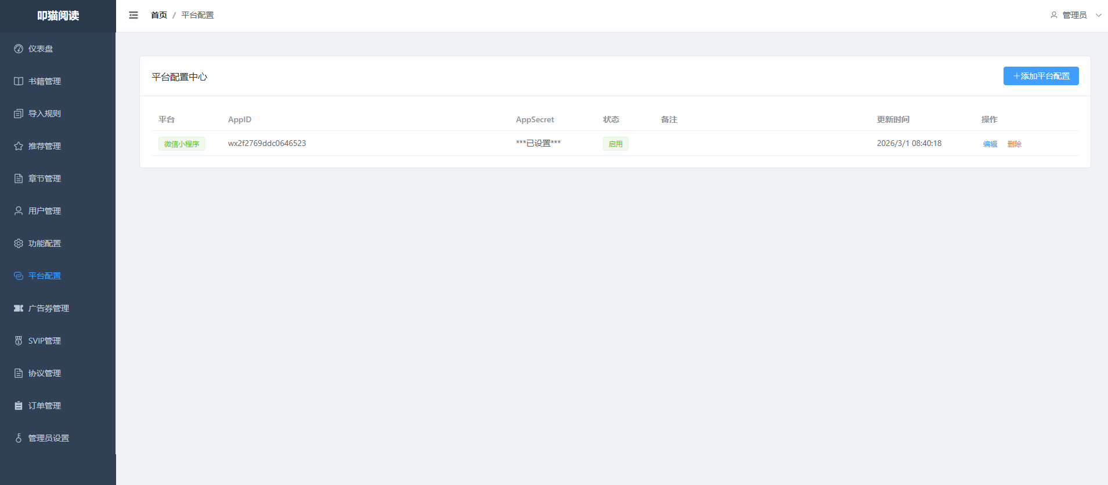Navigate to 首页 via breadcrumb
This screenshot has width=1108, height=485.
pos(159,15)
